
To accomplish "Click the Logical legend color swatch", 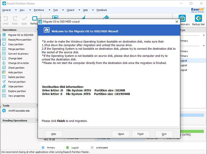I will [67, 147].
